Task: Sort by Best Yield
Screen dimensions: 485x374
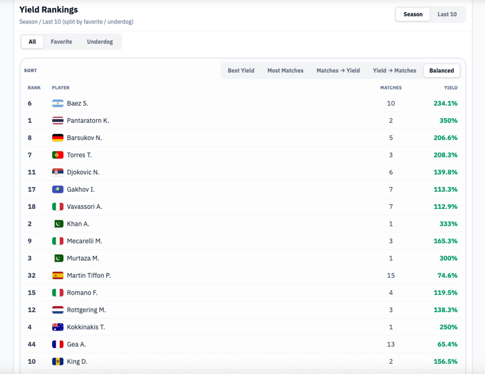Action: [241, 71]
